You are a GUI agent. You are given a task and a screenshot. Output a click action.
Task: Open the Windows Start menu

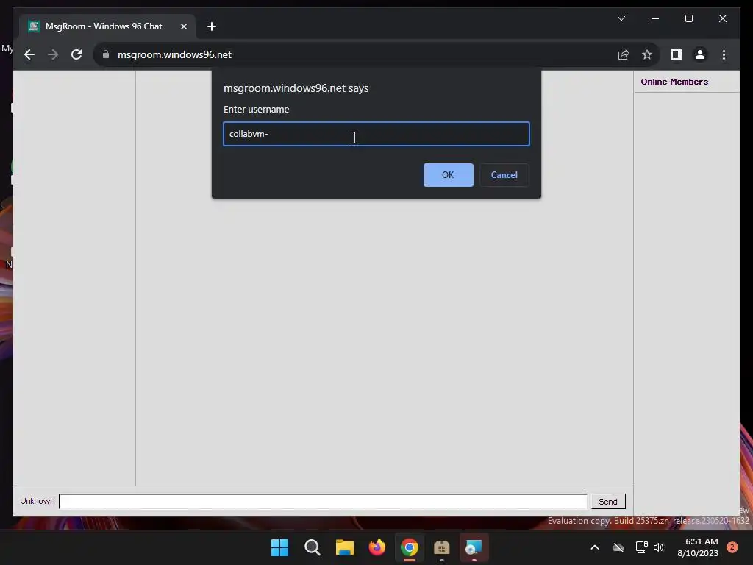[279, 547]
